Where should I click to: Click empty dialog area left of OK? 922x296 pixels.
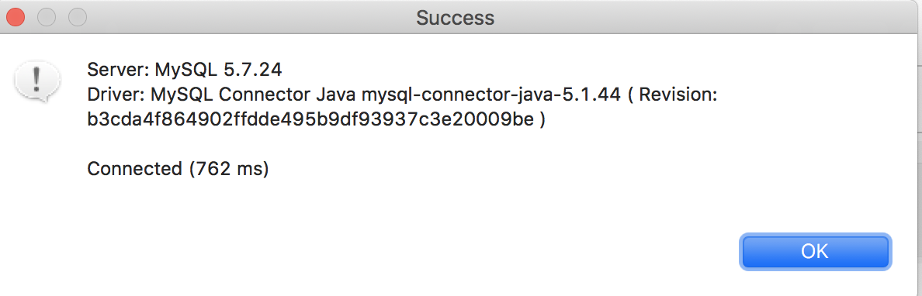pyautogui.click(x=411, y=251)
